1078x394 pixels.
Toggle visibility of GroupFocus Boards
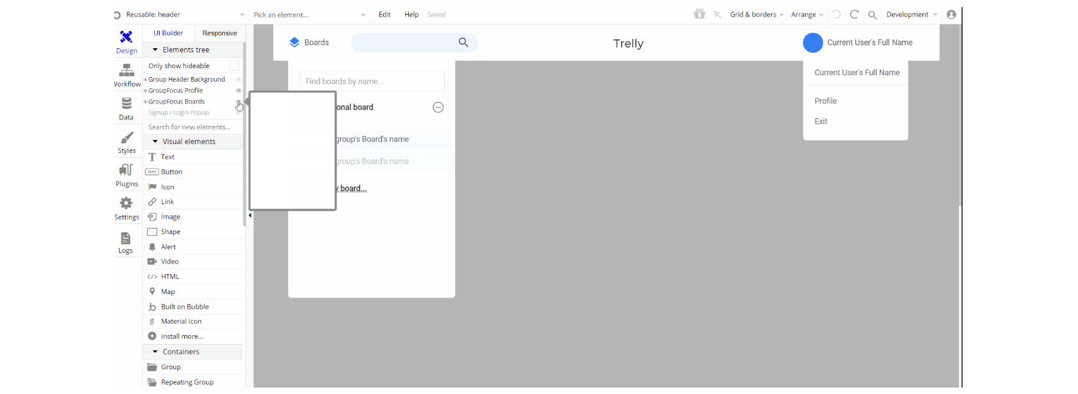[x=239, y=102]
